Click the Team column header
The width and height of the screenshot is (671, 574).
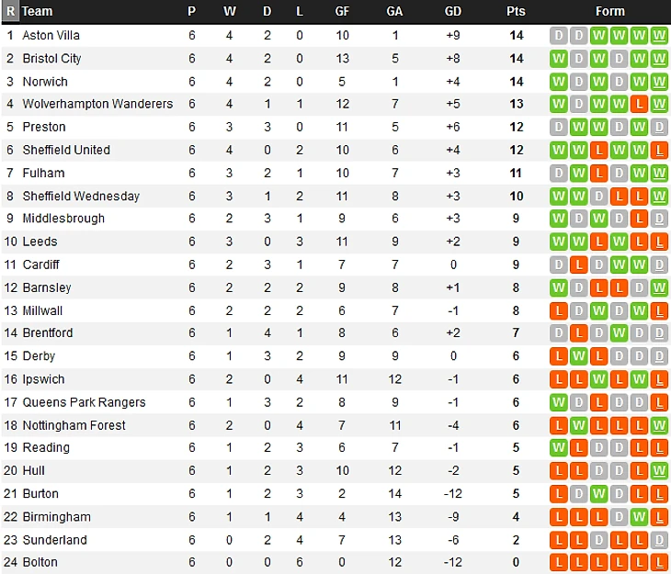38,11
